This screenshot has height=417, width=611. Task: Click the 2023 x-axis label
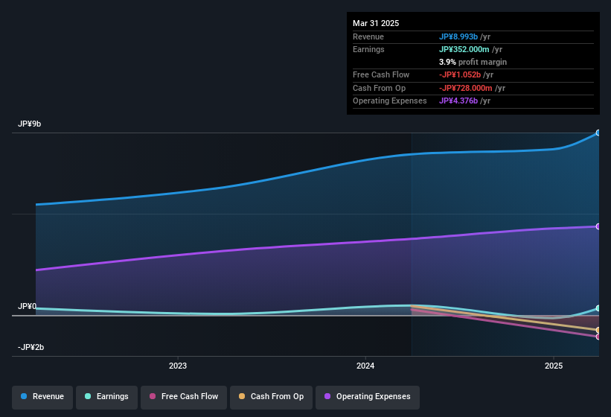coord(178,366)
